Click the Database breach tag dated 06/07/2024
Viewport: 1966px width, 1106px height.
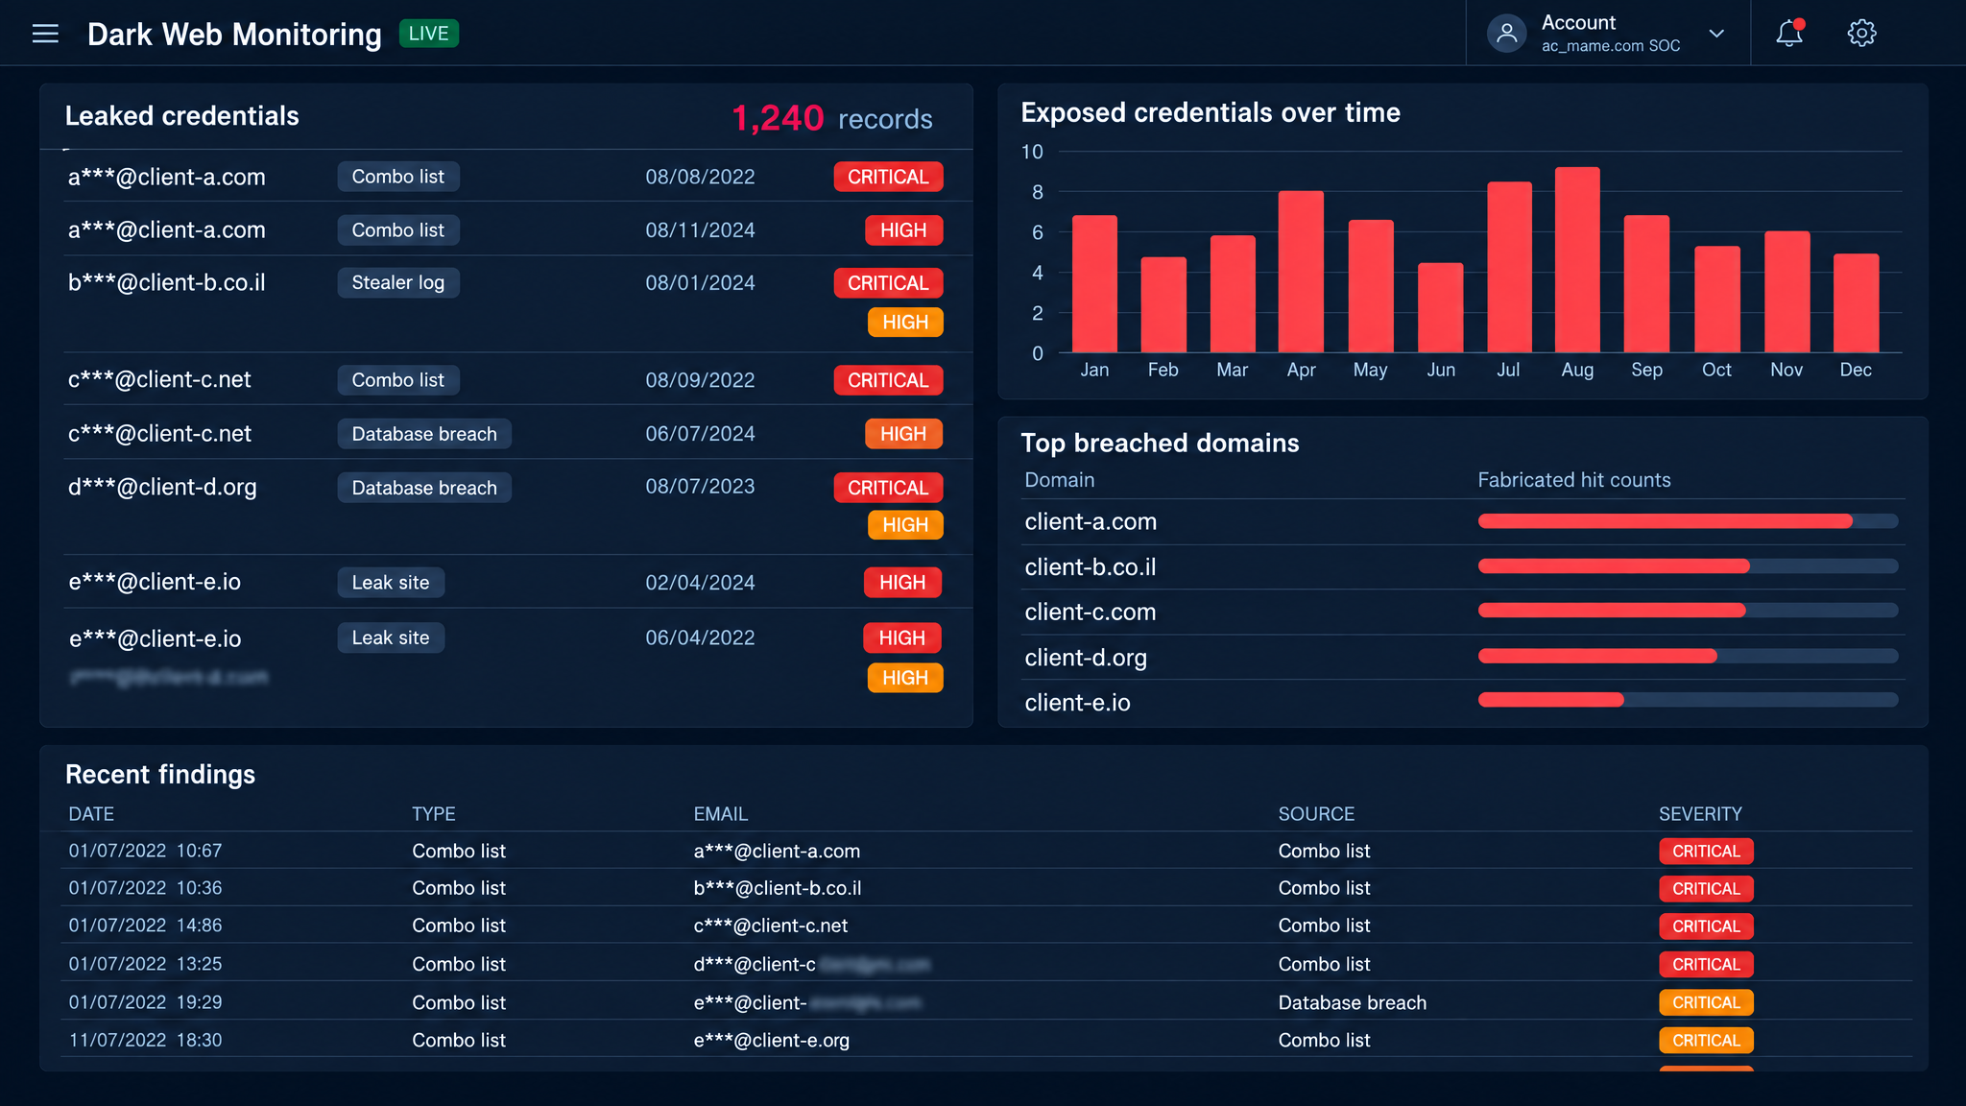424,434
